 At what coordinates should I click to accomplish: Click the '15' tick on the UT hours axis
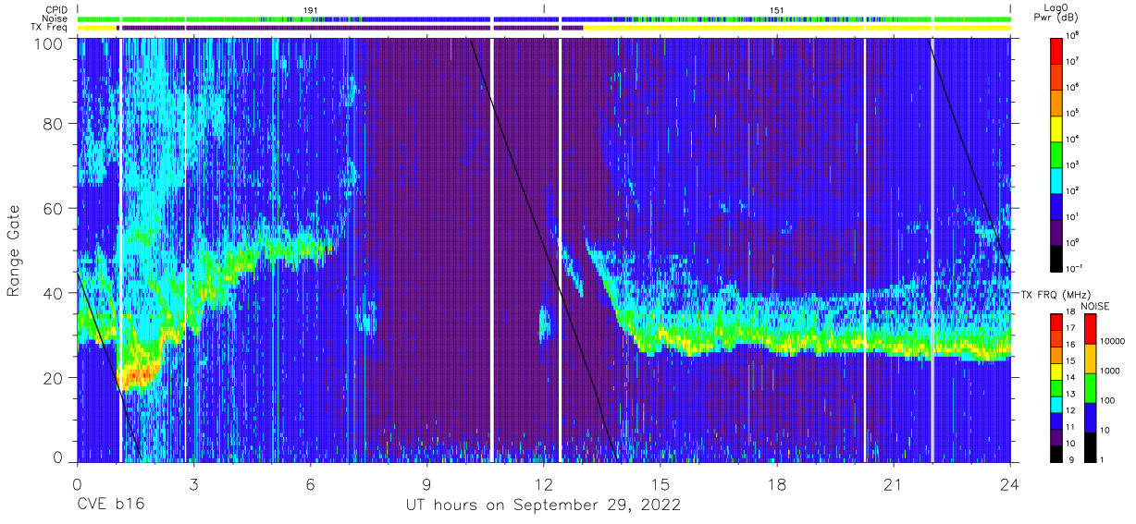(661, 483)
